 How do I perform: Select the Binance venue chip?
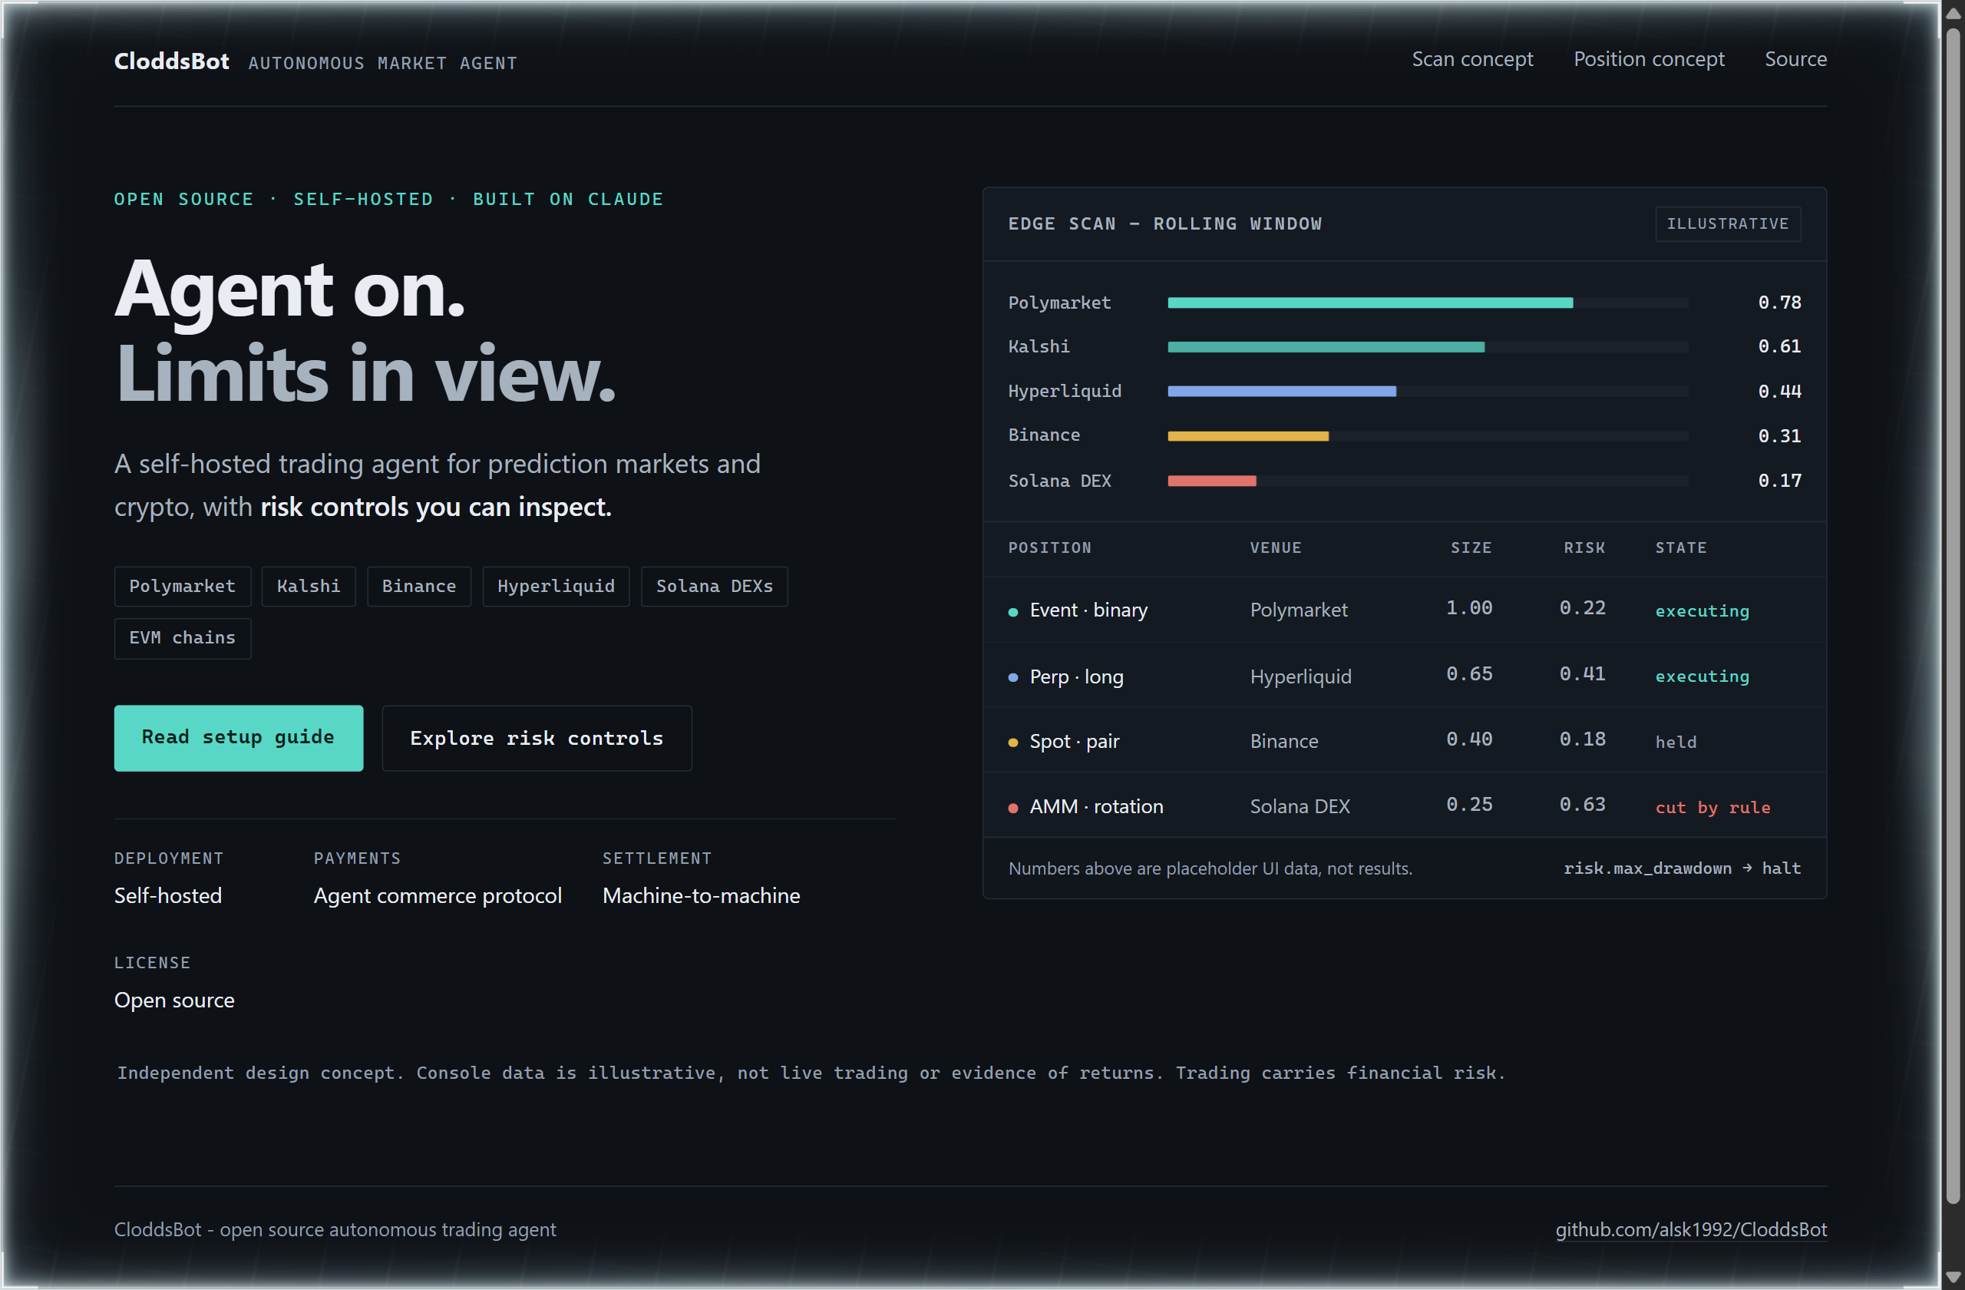coord(418,587)
